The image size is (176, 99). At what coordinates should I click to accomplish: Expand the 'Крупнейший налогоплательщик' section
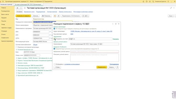(x=16, y=75)
